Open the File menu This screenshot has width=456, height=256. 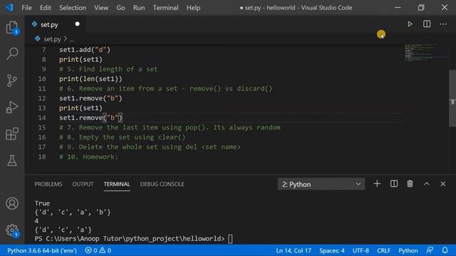coord(27,8)
